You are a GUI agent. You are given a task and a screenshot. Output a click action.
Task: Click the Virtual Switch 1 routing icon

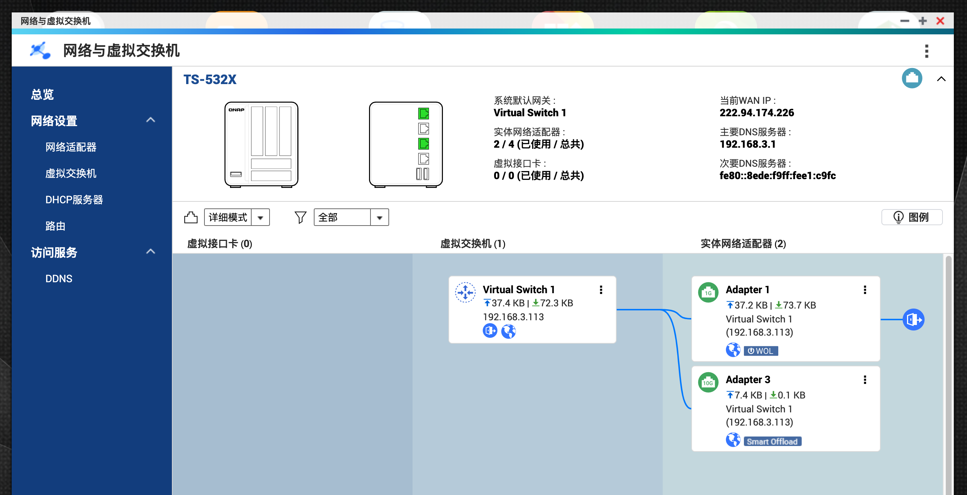coord(465,292)
